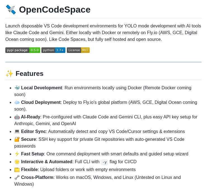206x189 pixels.
Task: Click 'Works on macOS, Windows, and Linux' text
Action: pyautogui.click(x=94, y=178)
